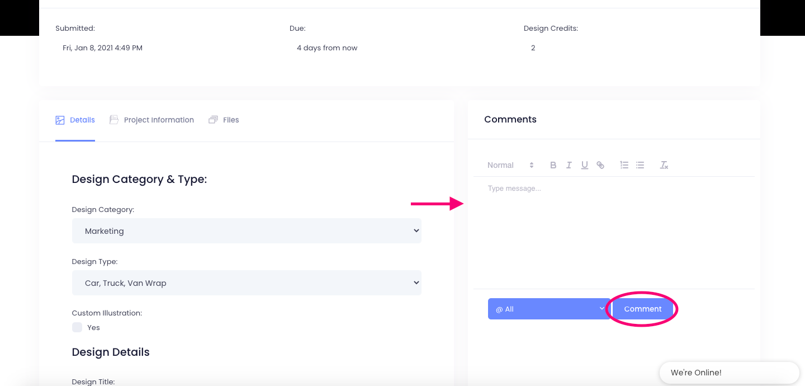Switch to the Project Information tab

[151, 120]
